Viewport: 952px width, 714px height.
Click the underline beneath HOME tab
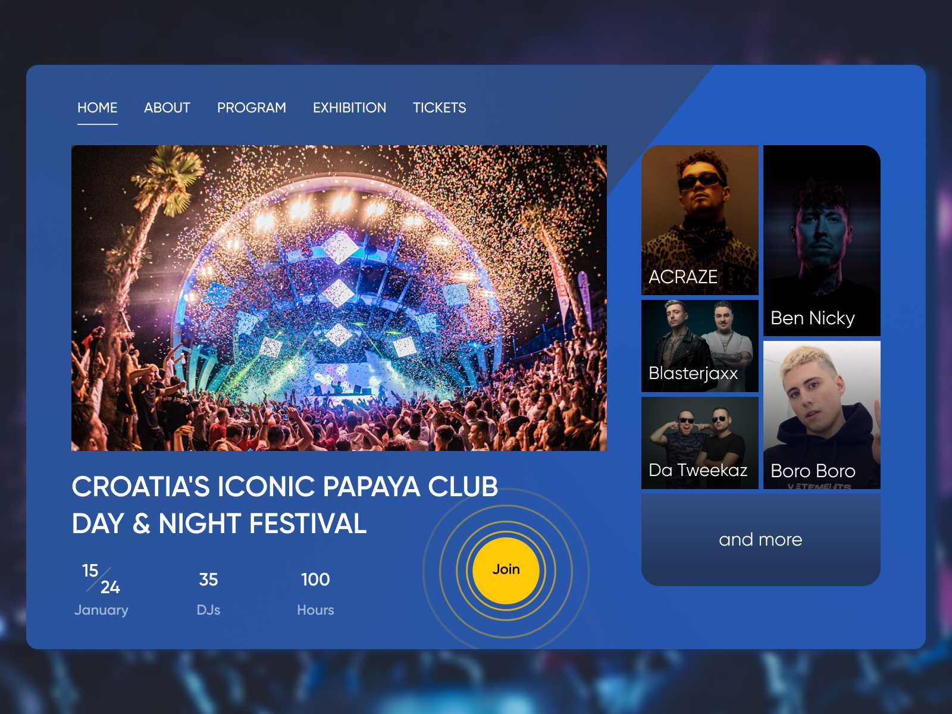tap(98, 124)
